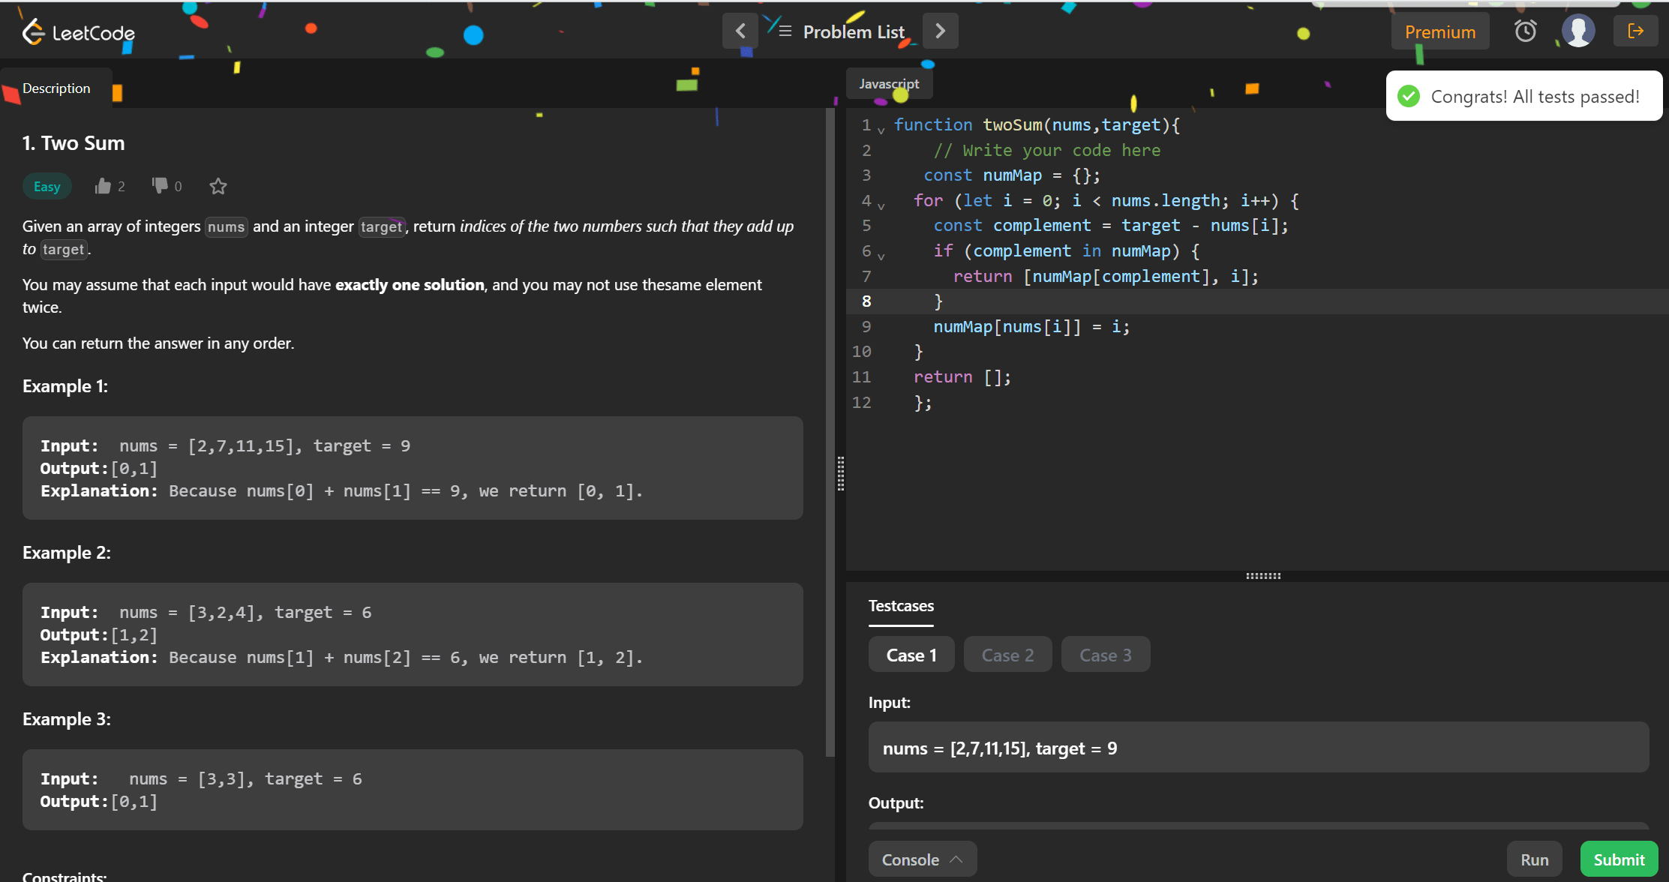Expand the Console panel
This screenshot has height=882, width=1669.
(922, 859)
